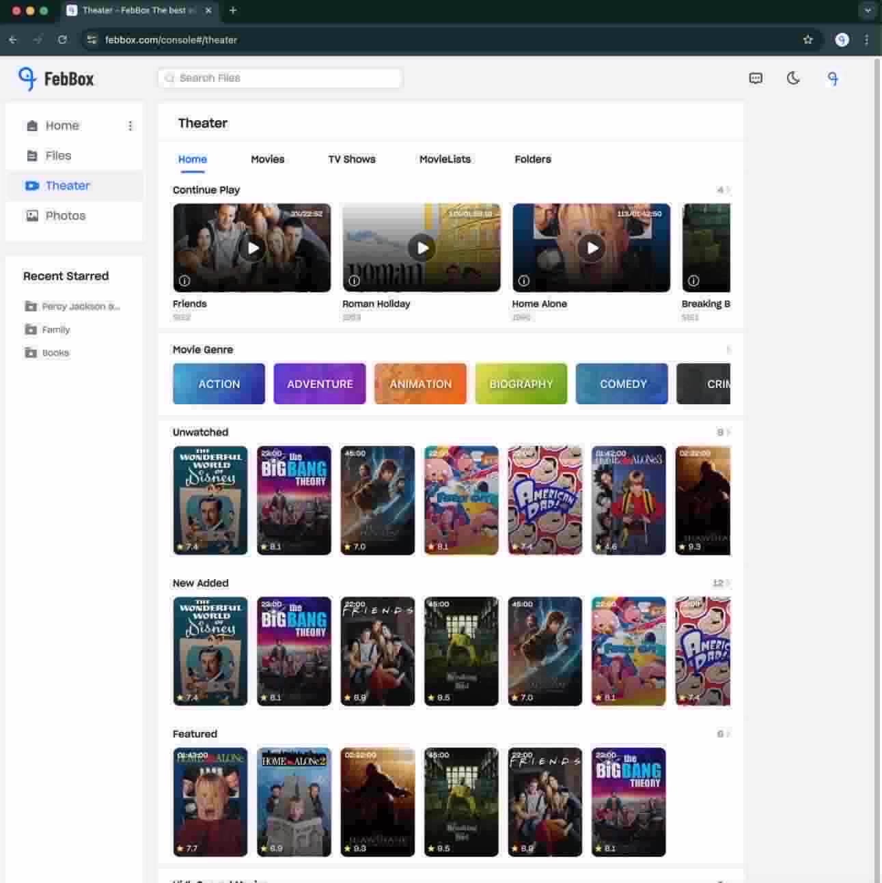882x883 pixels.
Task: Open Photos in the sidebar
Action: pos(65,216)
